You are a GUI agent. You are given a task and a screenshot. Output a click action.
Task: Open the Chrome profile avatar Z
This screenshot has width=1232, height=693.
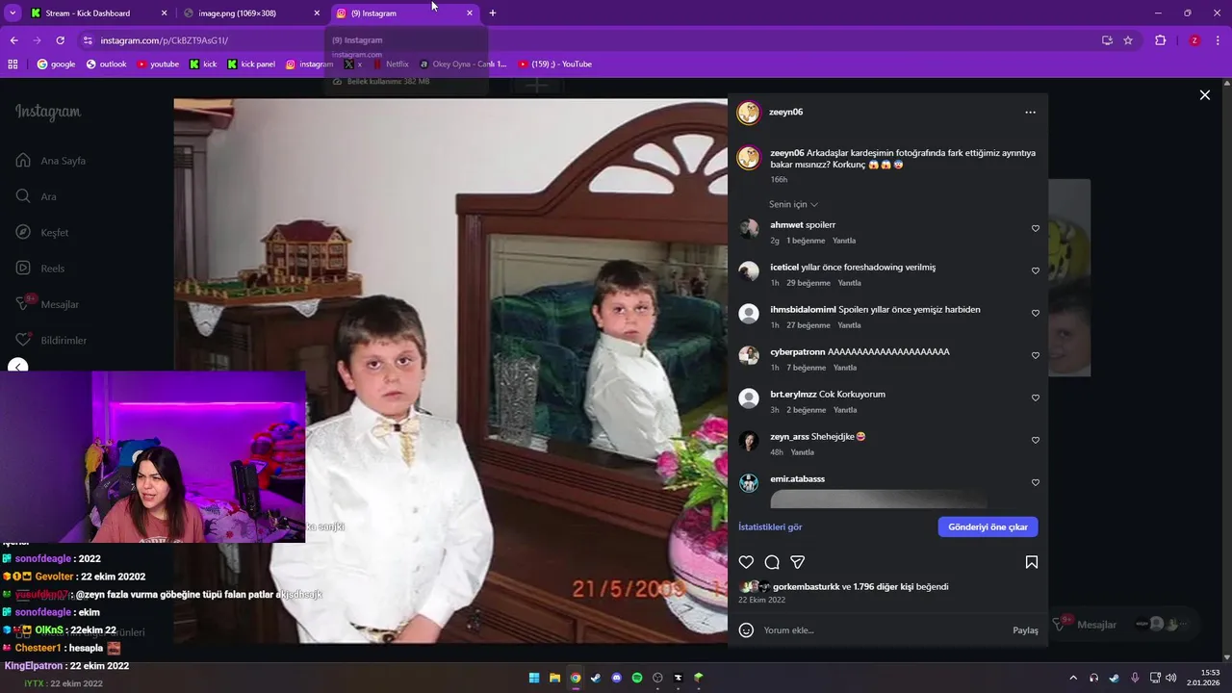pyautogui.click(x=1194, y=40)
